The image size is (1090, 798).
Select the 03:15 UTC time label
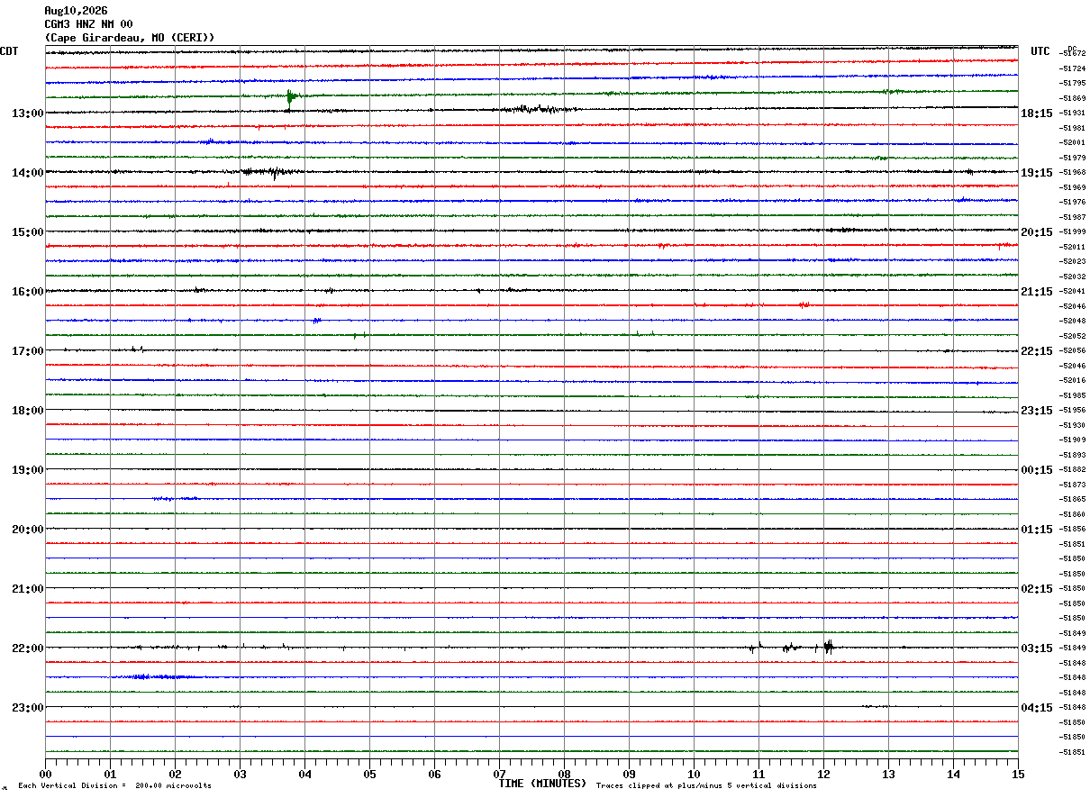point(1037,648)
